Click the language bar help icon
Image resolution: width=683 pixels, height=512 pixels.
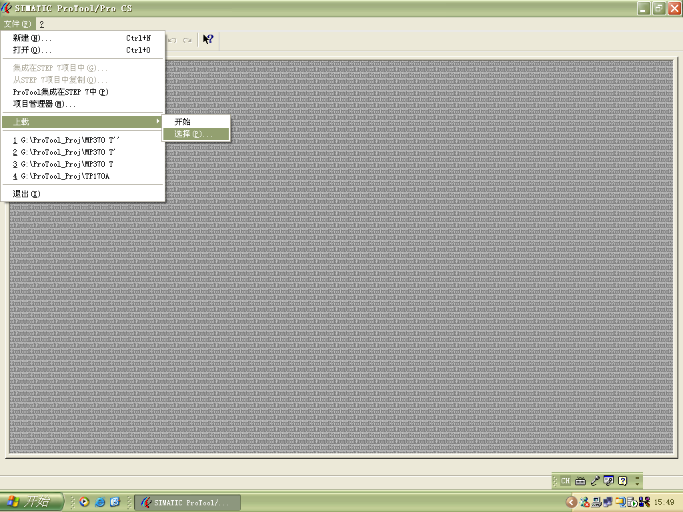pos(623,481)
